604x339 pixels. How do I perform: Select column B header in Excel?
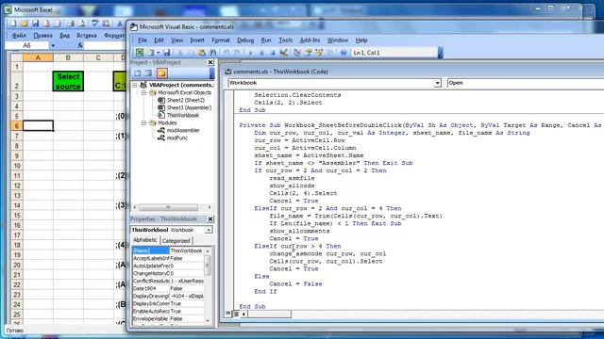68,57
